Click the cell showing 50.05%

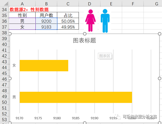(x=68, y=21)
